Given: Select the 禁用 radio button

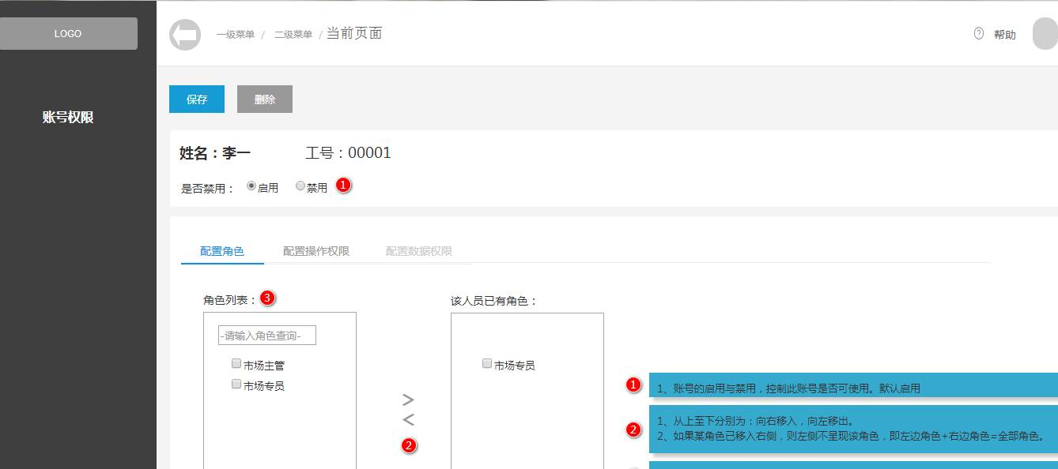Looking at the screenshot, I should [300, 186].
